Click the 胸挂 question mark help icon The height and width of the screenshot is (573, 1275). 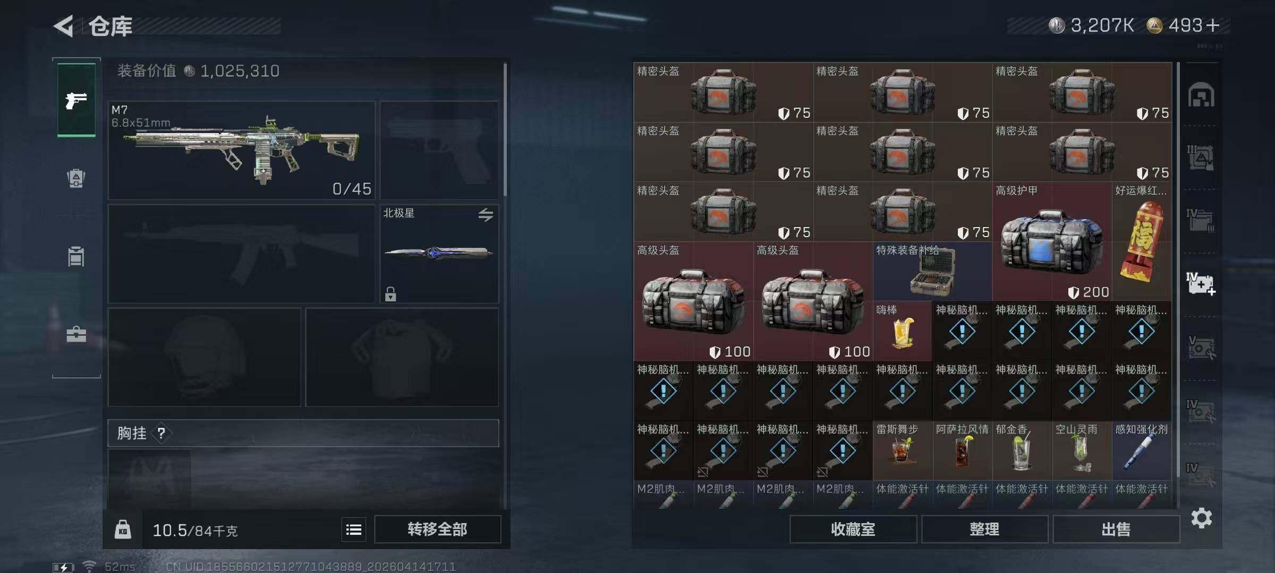(161, 433)
